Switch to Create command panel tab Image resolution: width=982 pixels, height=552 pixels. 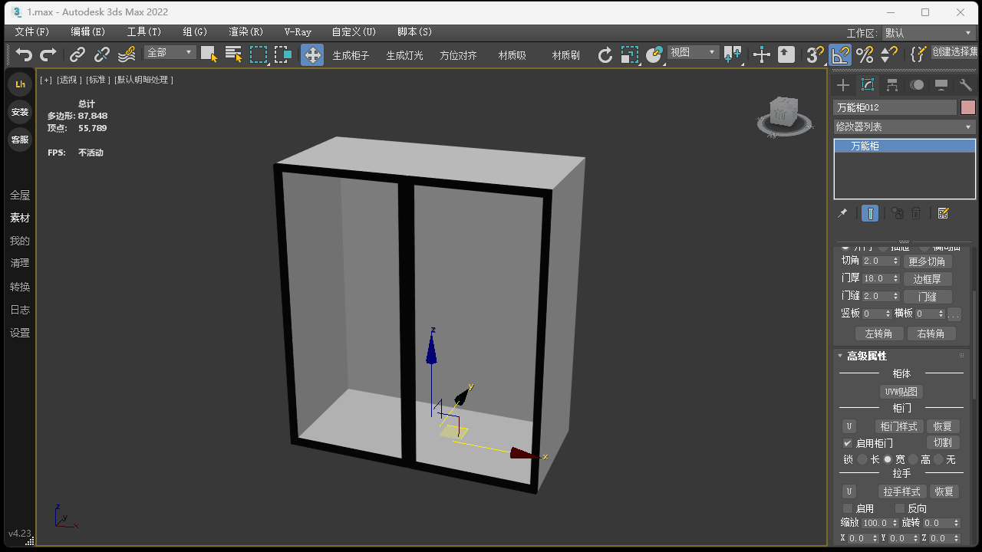pos(843,85)
